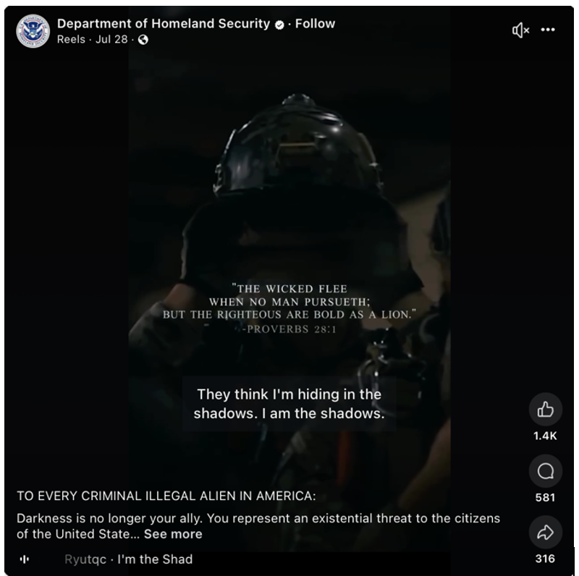Viewport: 579px width, 576px height.
Task: Open the three-dot more options menu
Action: click(x=548, y=30)
